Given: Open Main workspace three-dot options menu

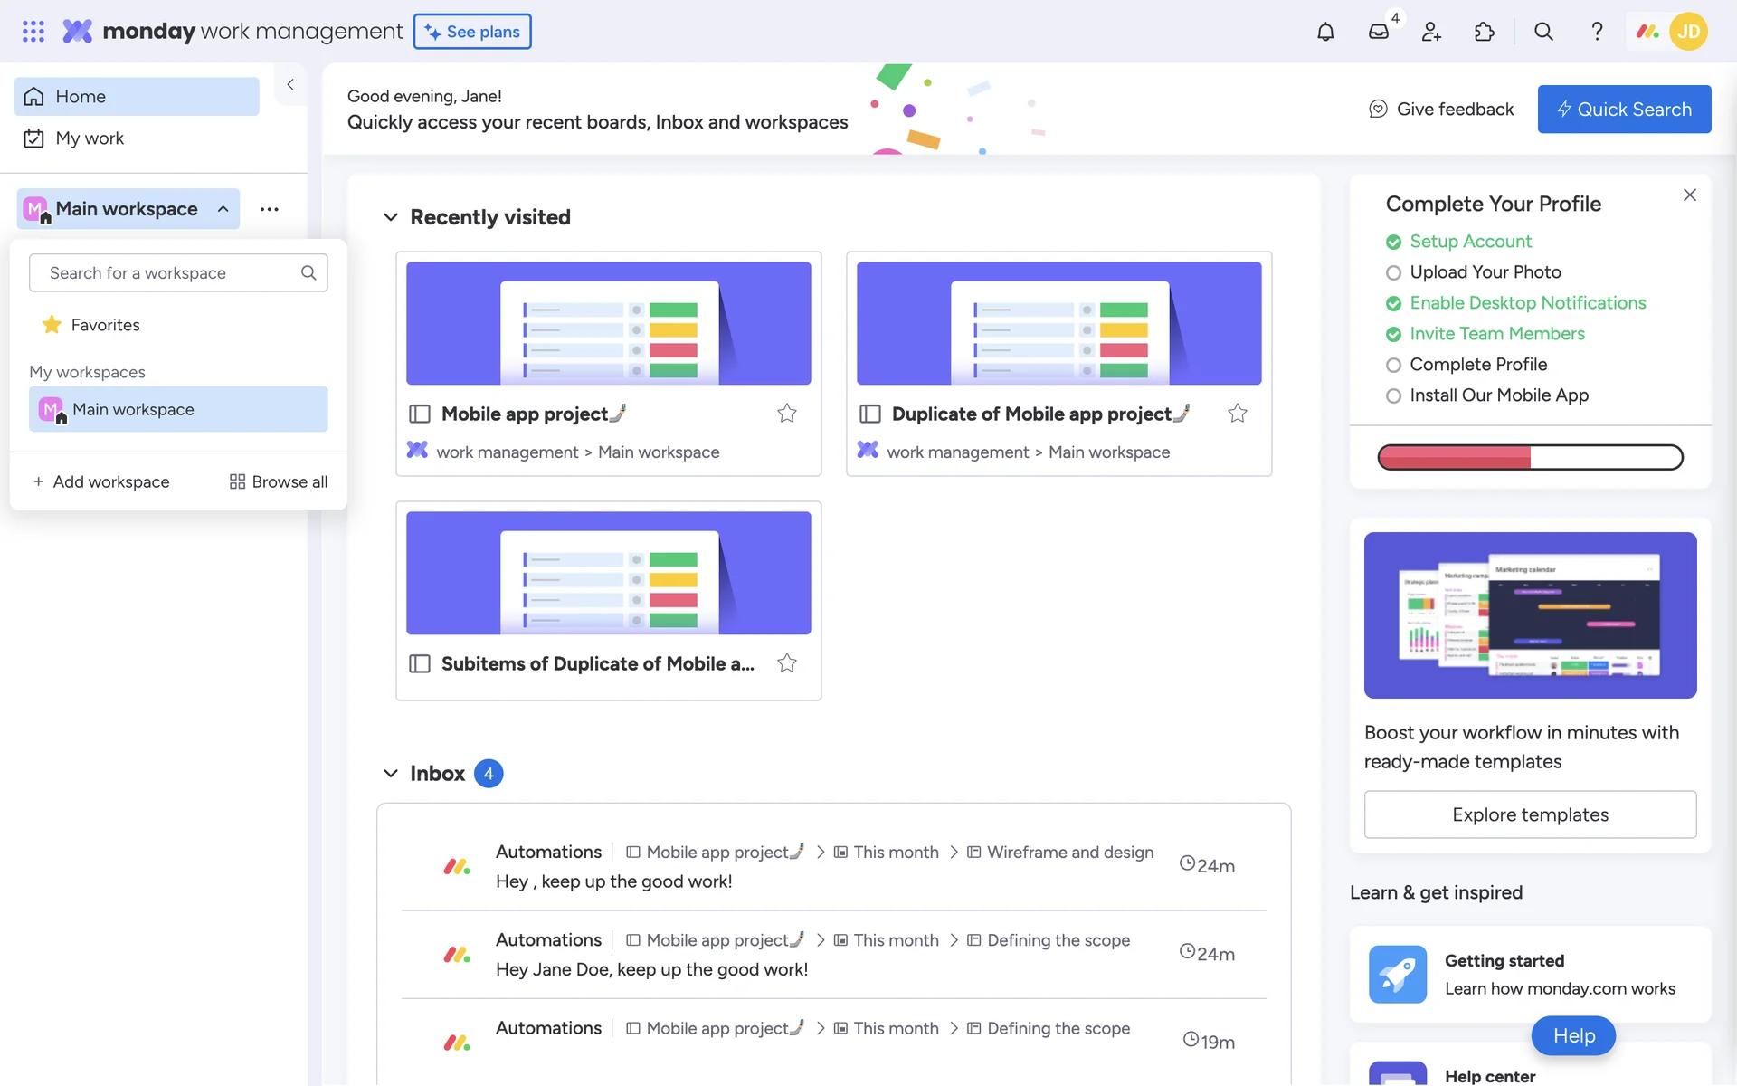Looking at the screenshot, I should pos(269,209).
